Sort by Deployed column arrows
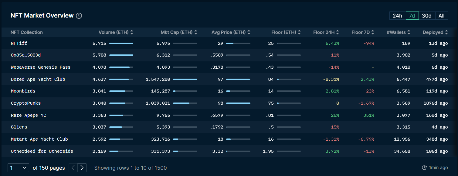 446,32
